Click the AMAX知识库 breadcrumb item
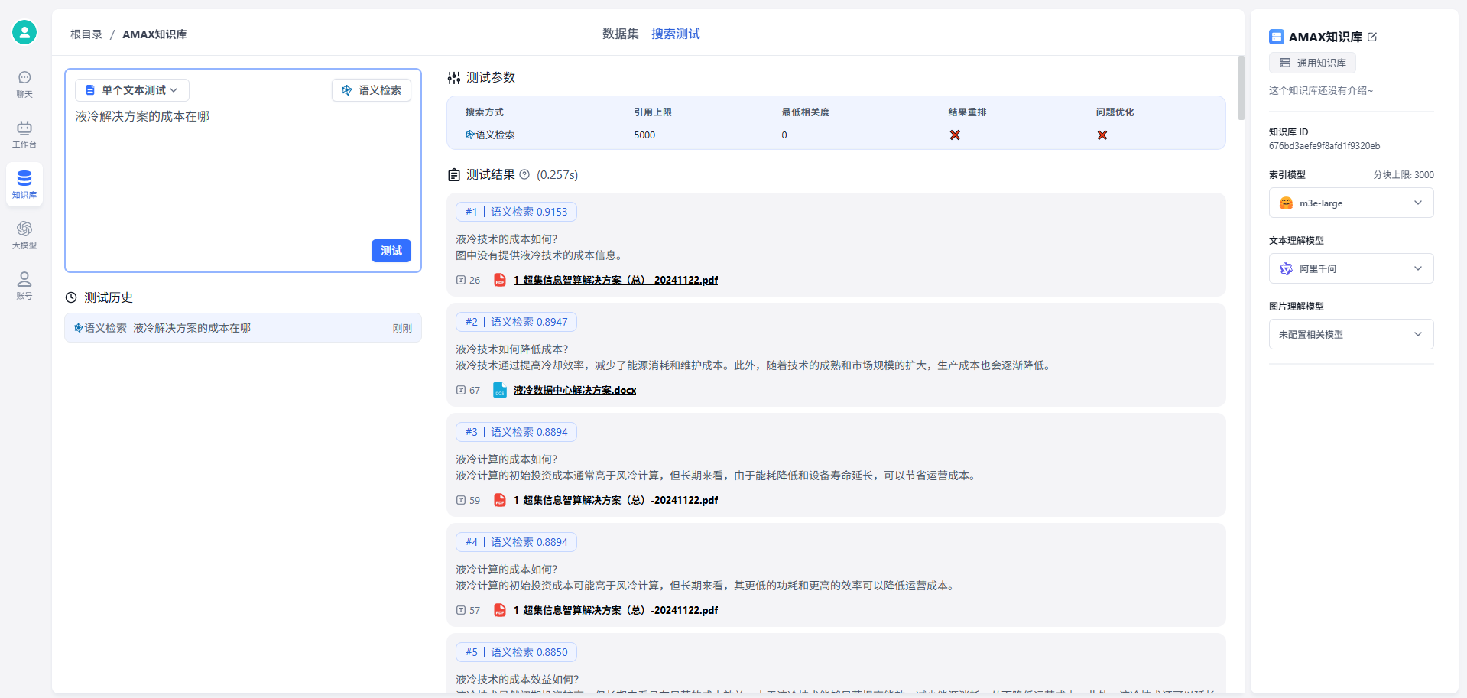Image resolution: width=1467 pixels, height=698 pixels. [x=154, y=34]
